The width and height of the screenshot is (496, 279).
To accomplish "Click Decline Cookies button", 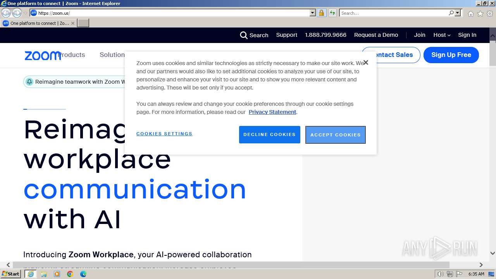I will 270,134.
